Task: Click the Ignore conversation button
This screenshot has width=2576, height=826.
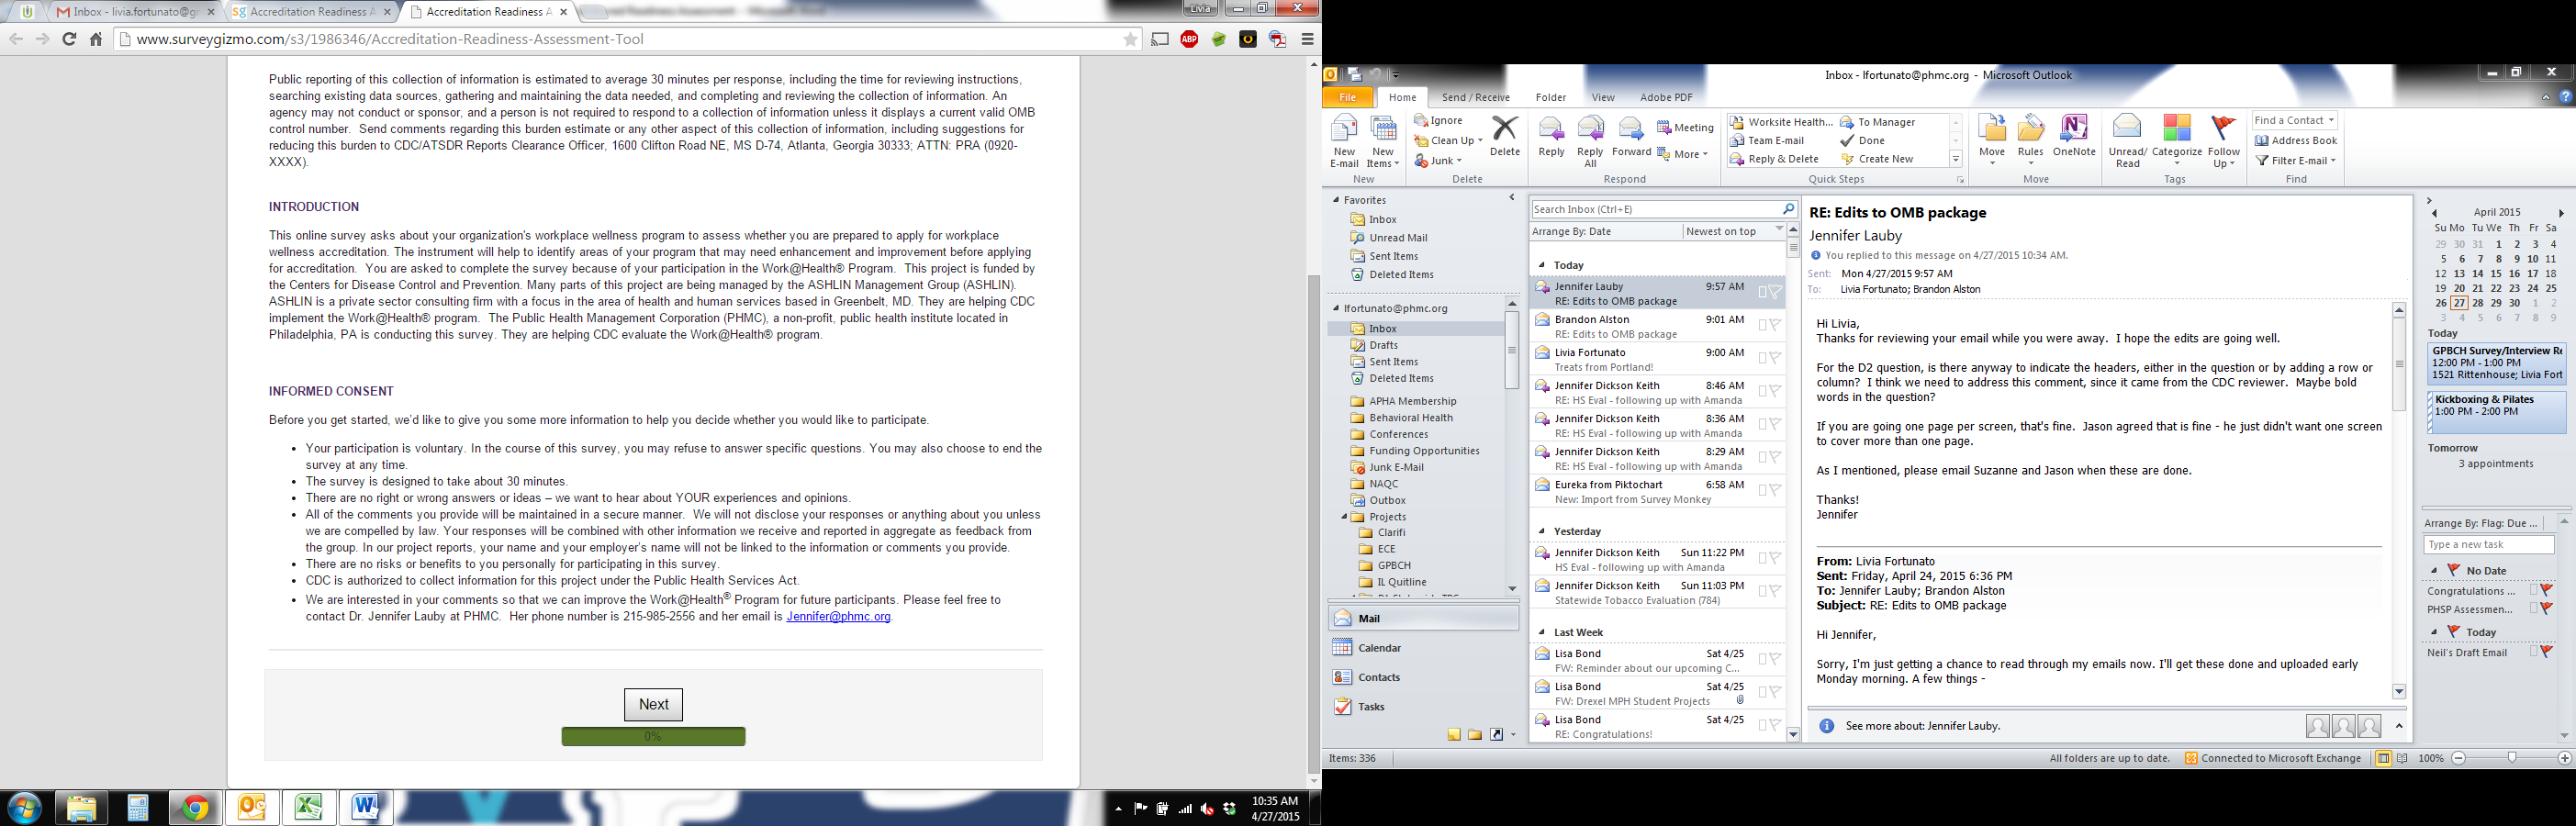Action: point(1438,120)
